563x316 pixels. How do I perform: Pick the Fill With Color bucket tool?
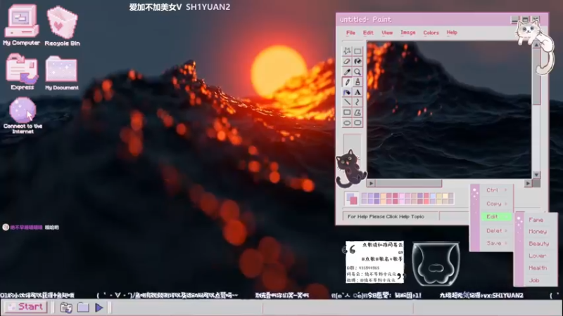pos(358,61)
